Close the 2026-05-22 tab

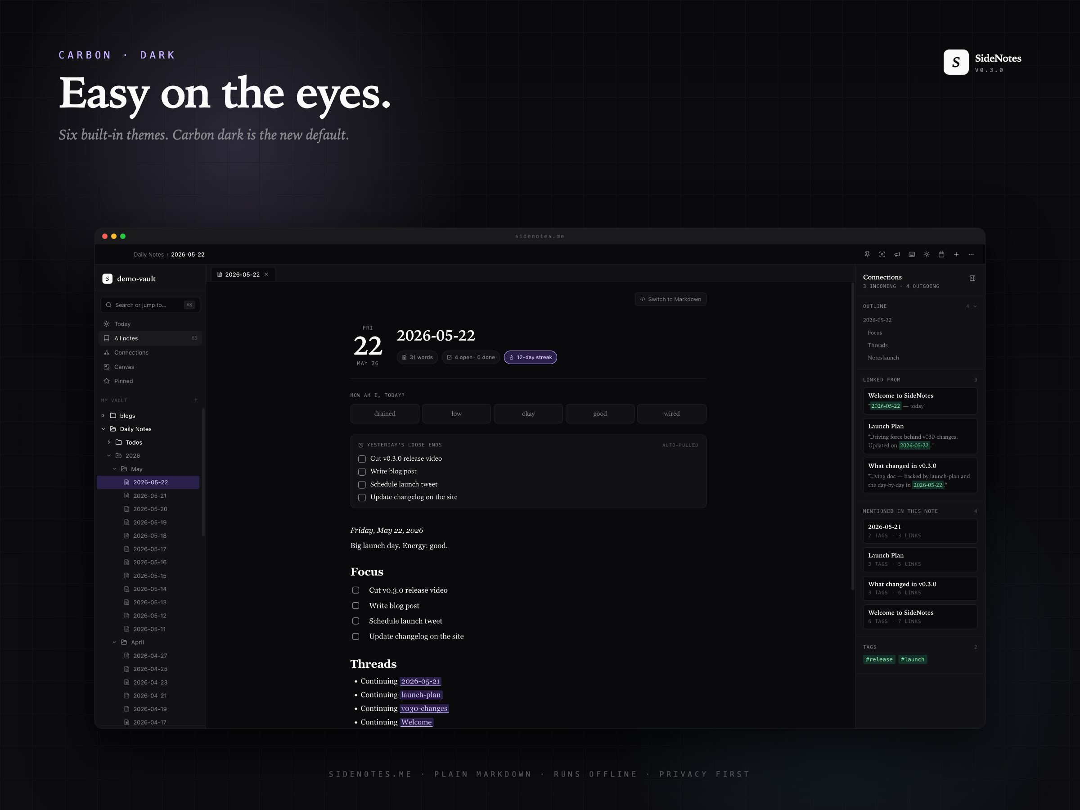(x=266, y=274)
